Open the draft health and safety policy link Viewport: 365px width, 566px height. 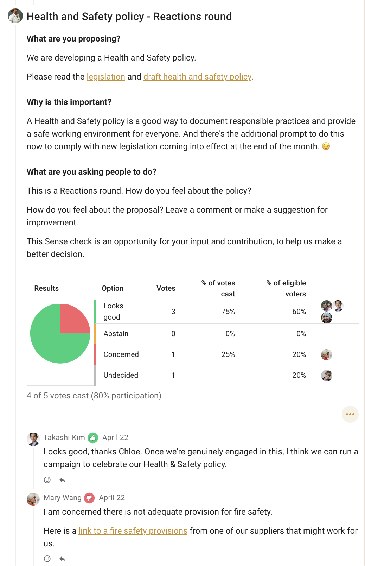click(197, 77)
